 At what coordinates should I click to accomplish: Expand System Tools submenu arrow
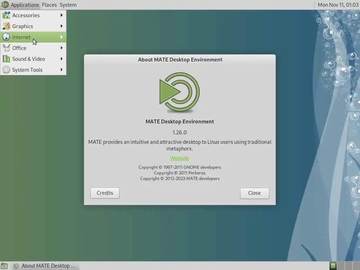[62, 70]
